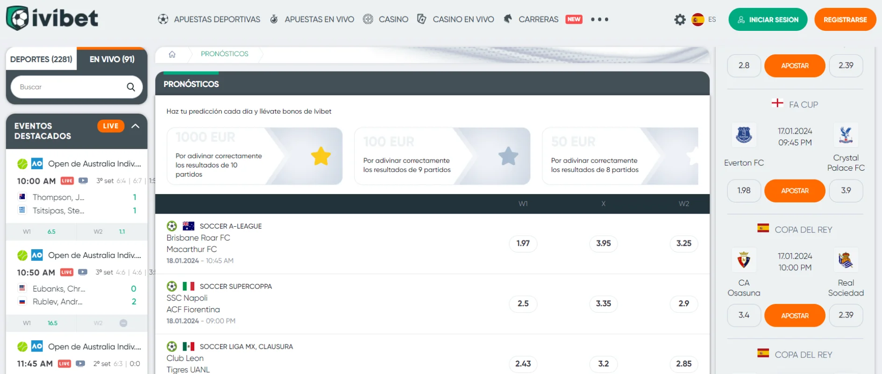Click Apostar in Osasuna vs Real Sociedad card
882x374 pixels.
pos(795,316)
